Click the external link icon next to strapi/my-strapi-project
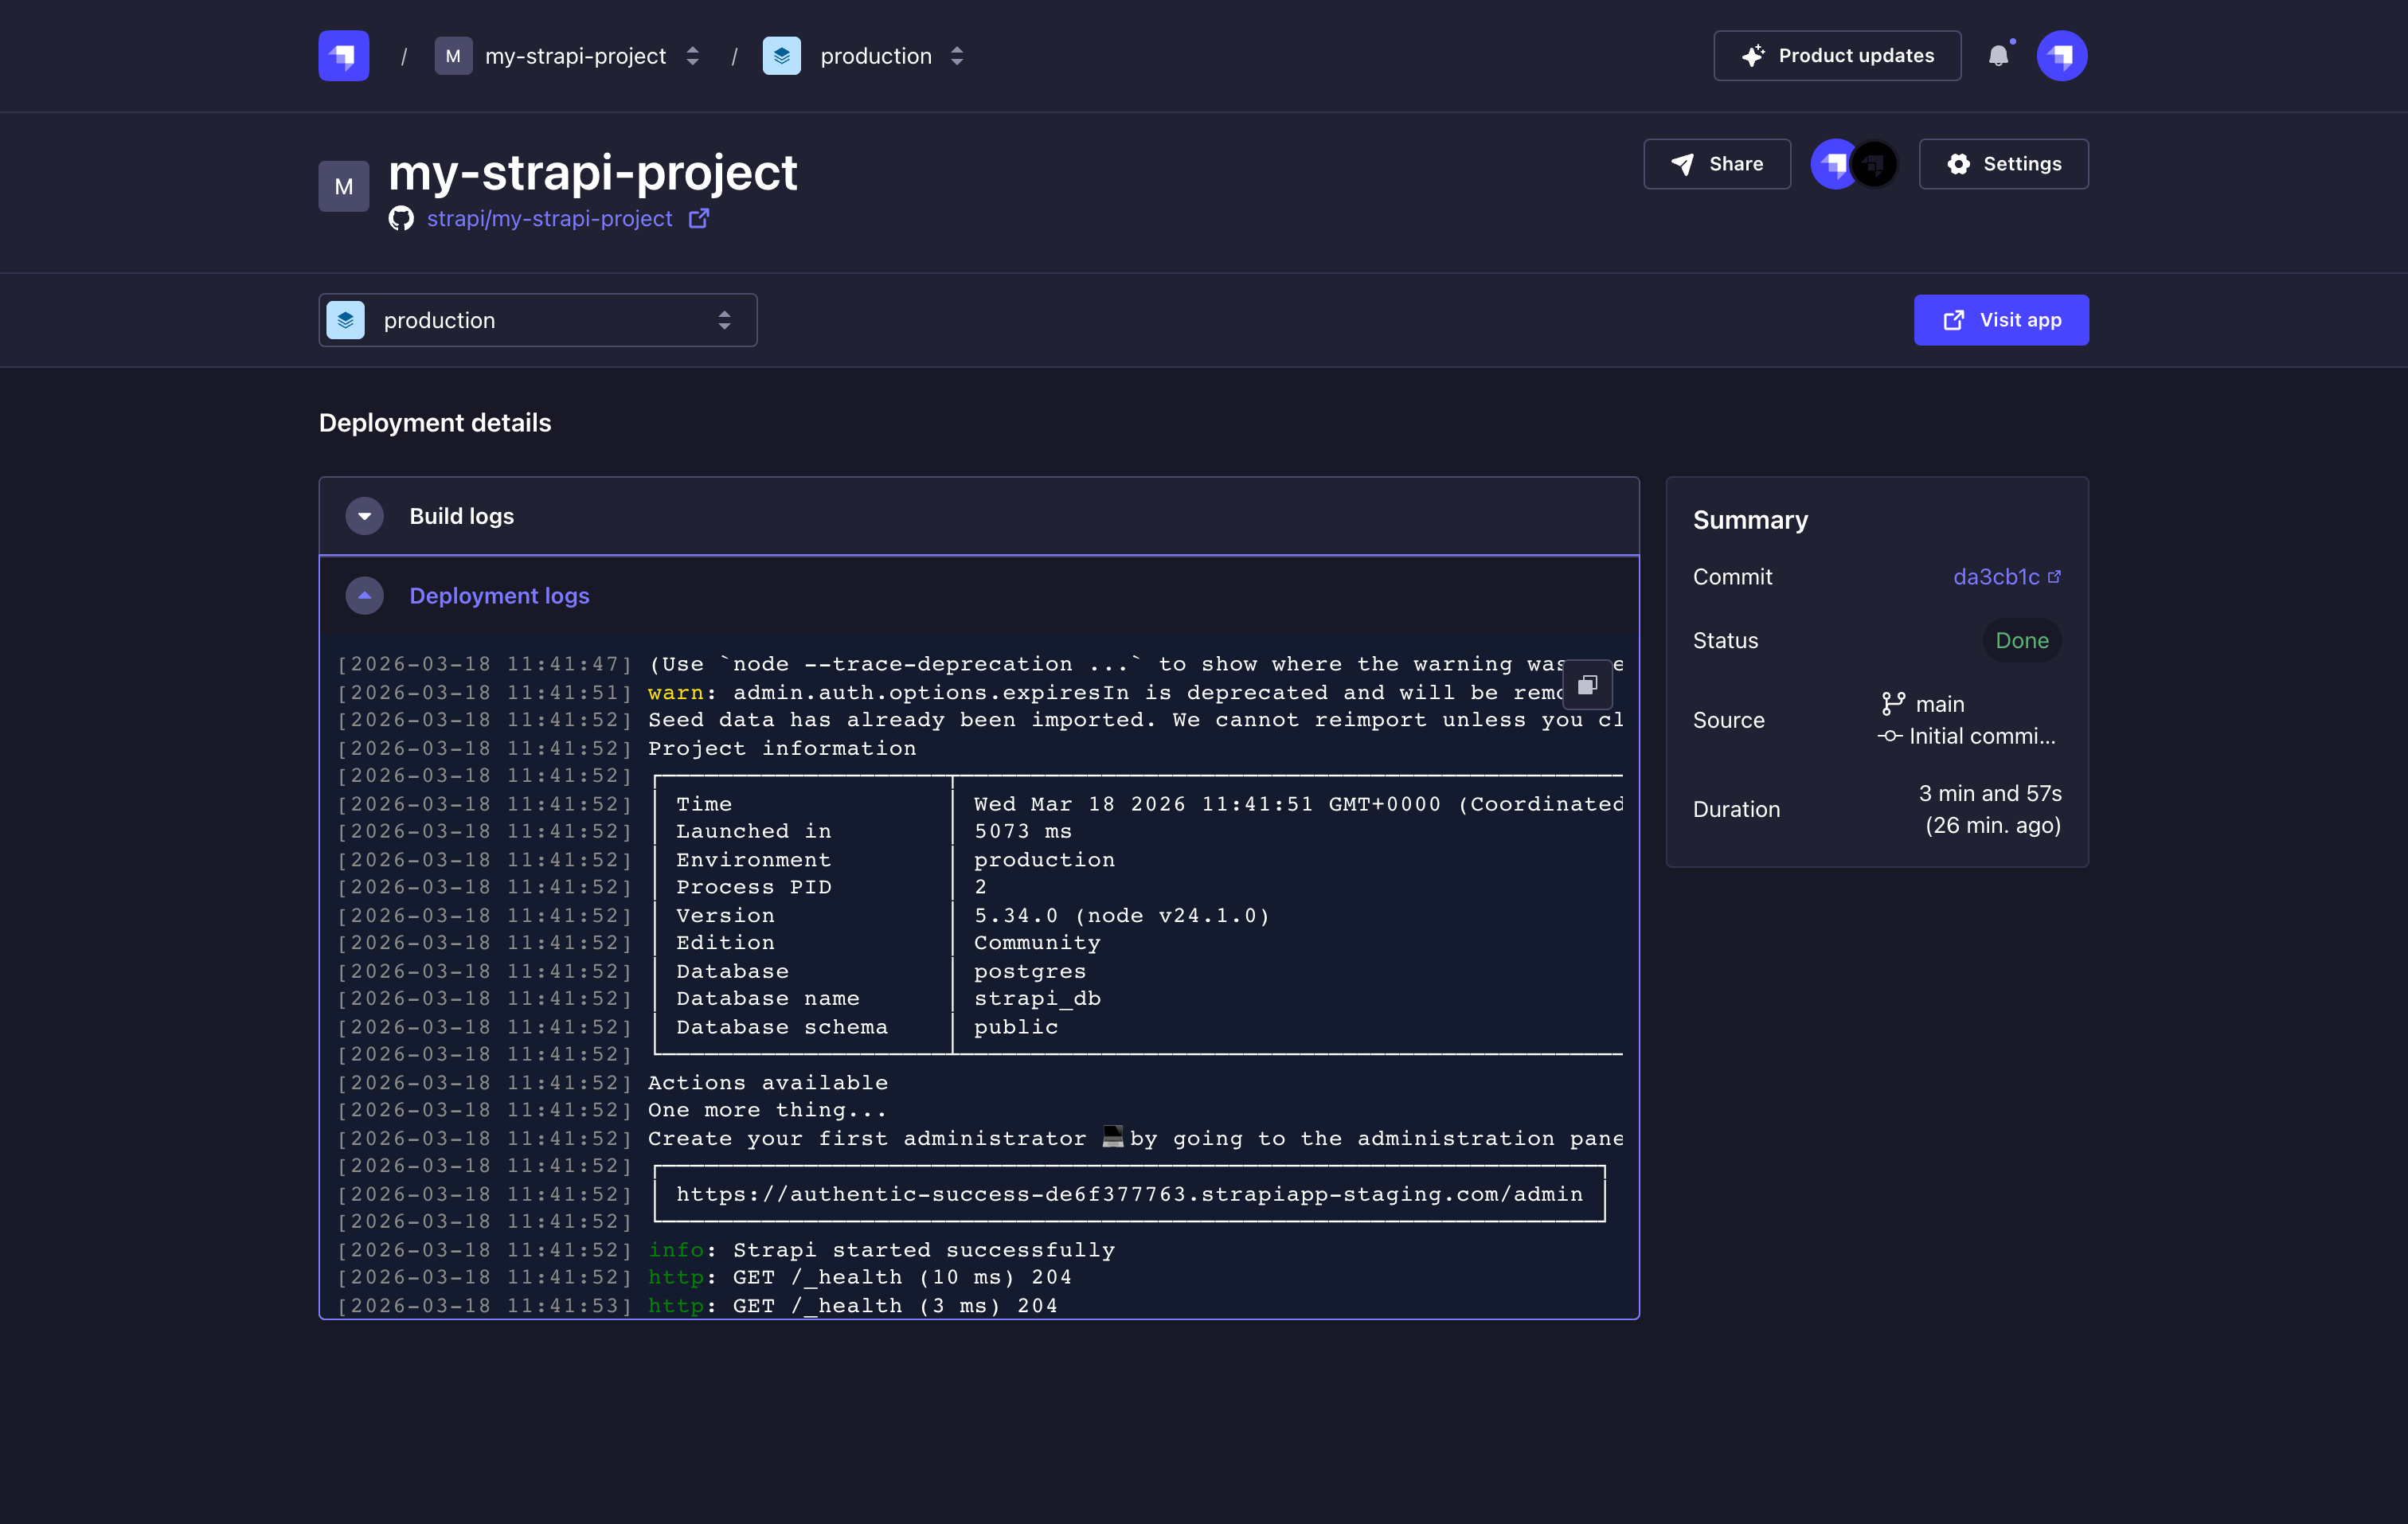 click(x=699, y=219)
